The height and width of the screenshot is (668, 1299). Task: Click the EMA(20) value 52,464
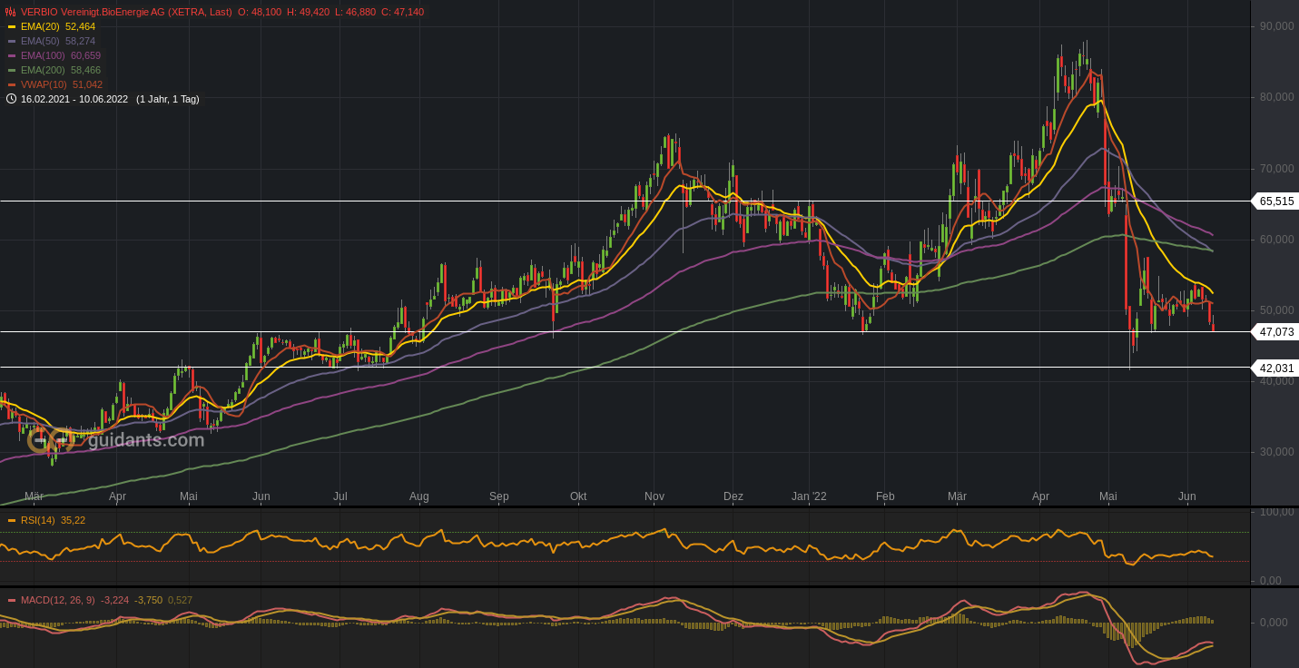point(80,26)
